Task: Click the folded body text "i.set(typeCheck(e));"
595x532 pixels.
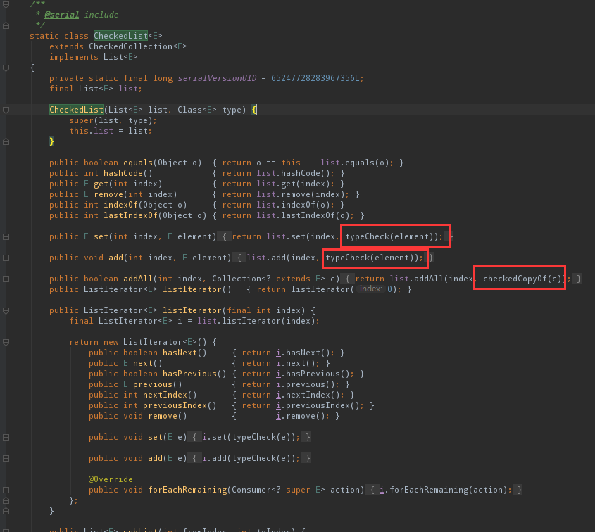Action: pos(251,437)
